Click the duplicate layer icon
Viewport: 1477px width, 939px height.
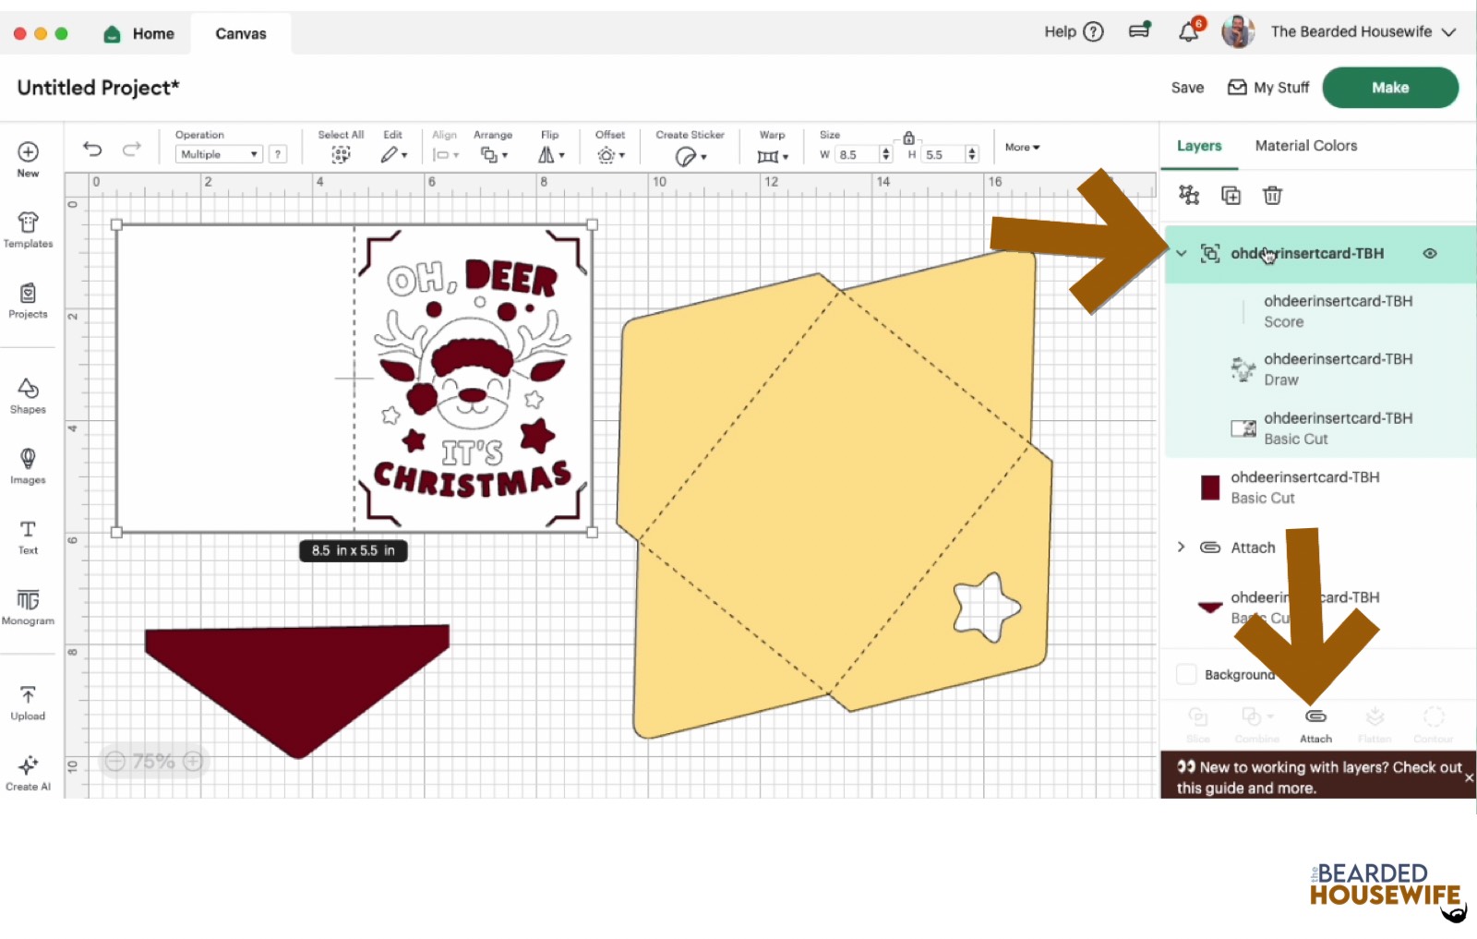pyautogui.click(x=1231, y=195)
